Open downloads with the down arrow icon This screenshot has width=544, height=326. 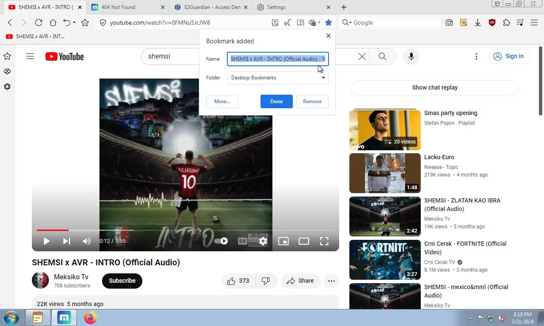pyautogui.click(x=478, y=23)
